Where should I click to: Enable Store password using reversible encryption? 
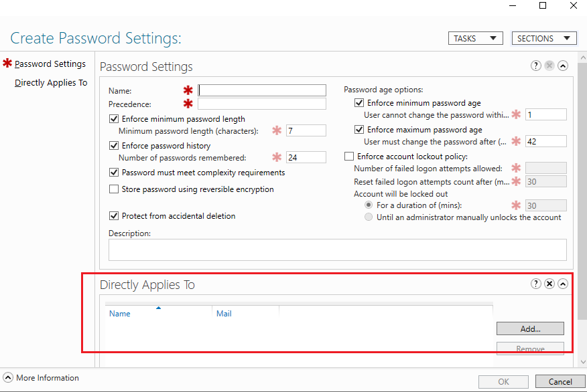point(114,189)
